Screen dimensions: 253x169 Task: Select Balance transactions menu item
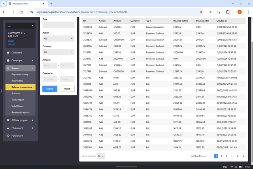21,87
